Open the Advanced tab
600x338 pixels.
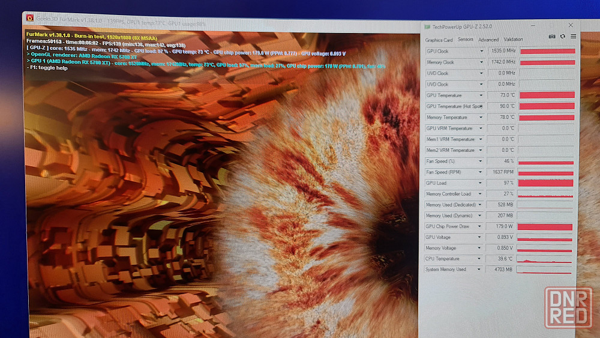click(x=488, y=40)
